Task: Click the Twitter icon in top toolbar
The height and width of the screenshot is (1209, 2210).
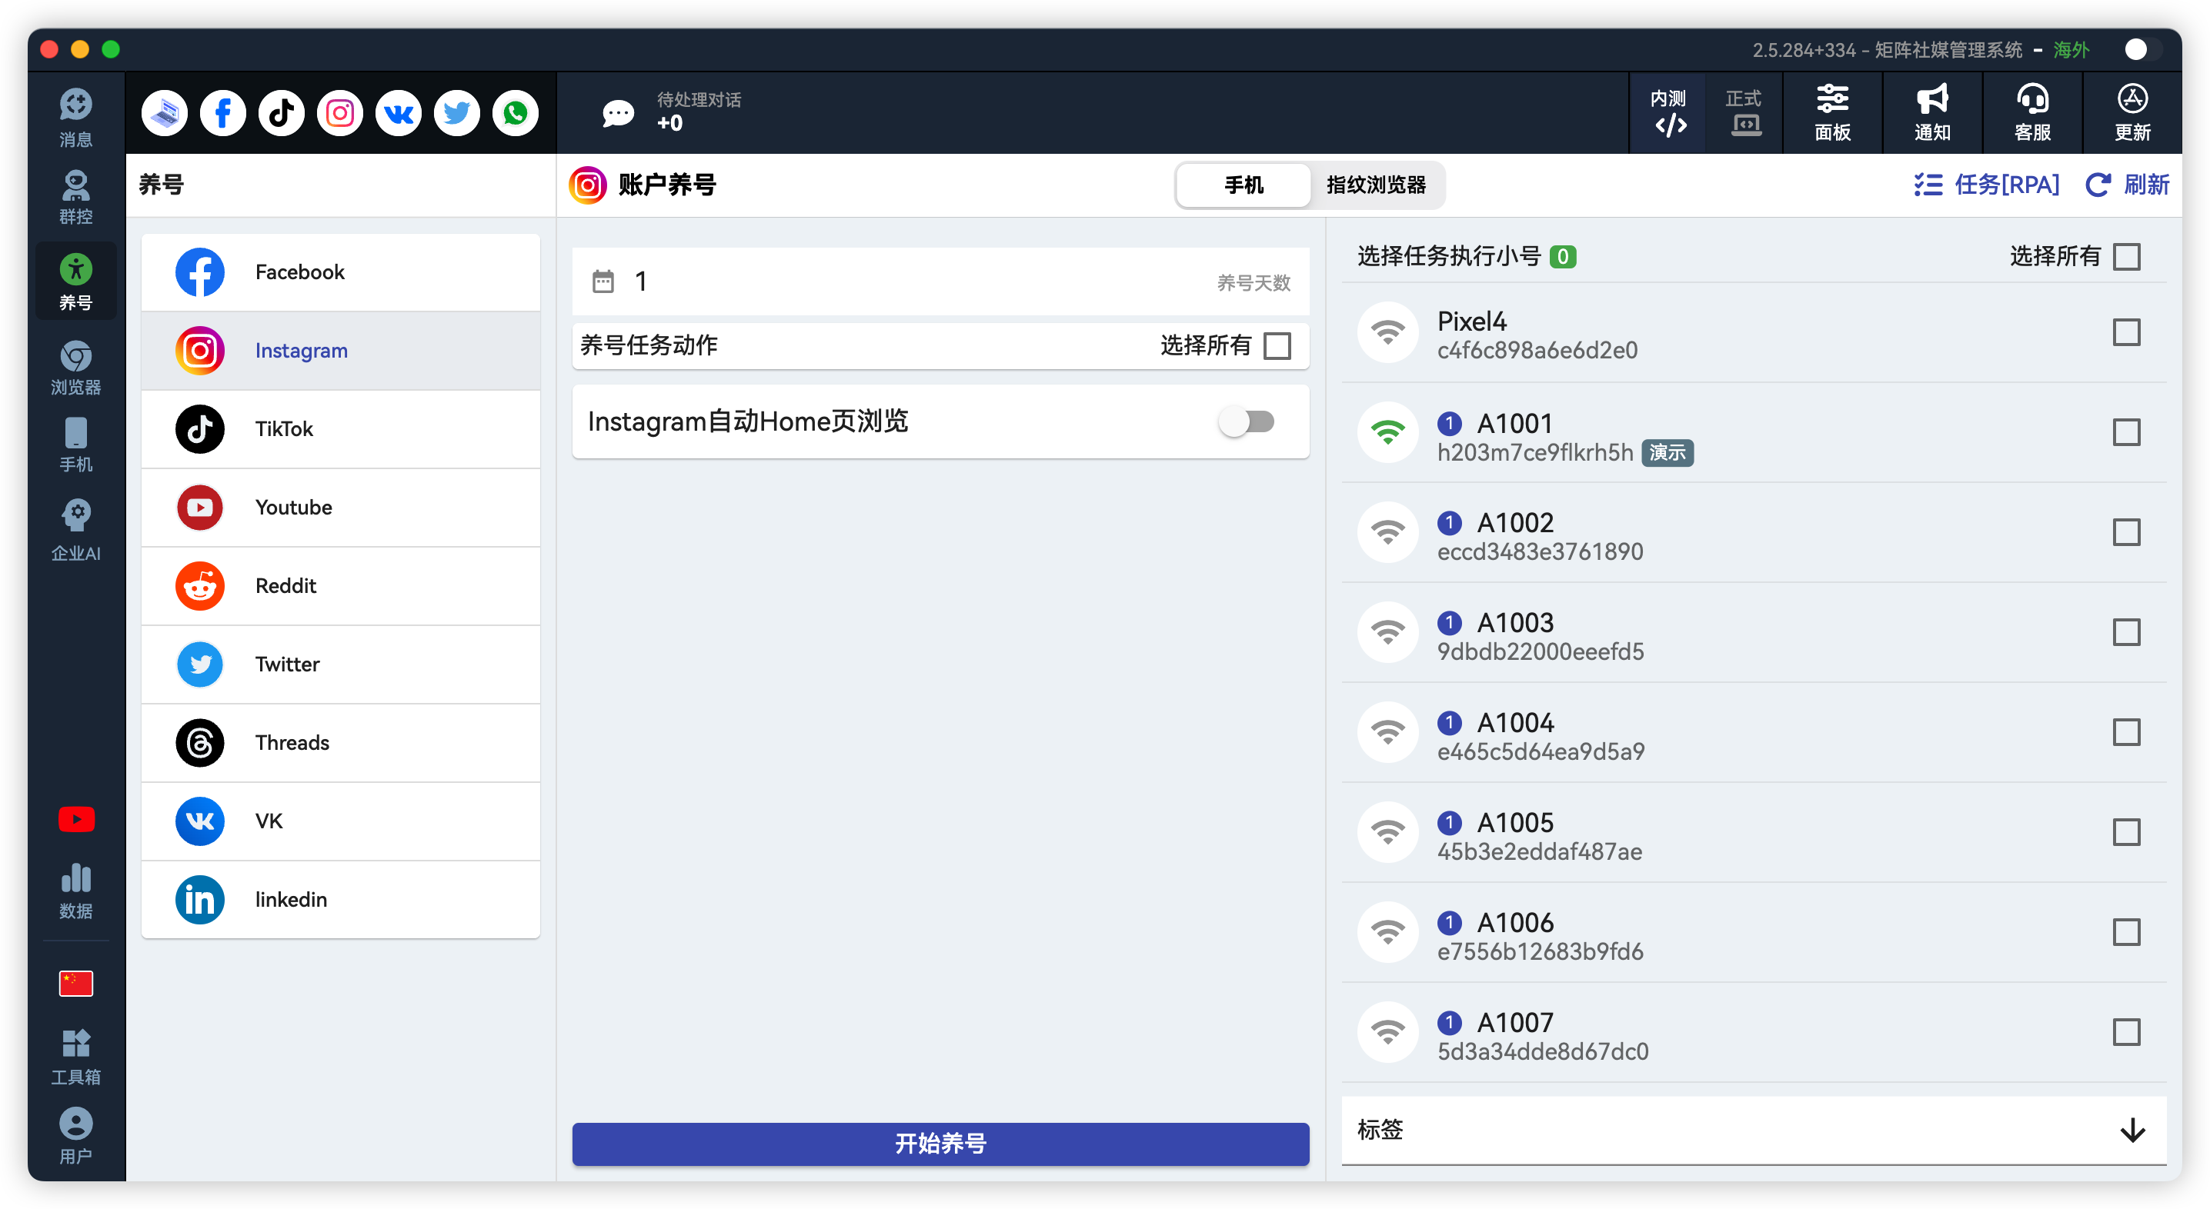Action: point(456,112)
